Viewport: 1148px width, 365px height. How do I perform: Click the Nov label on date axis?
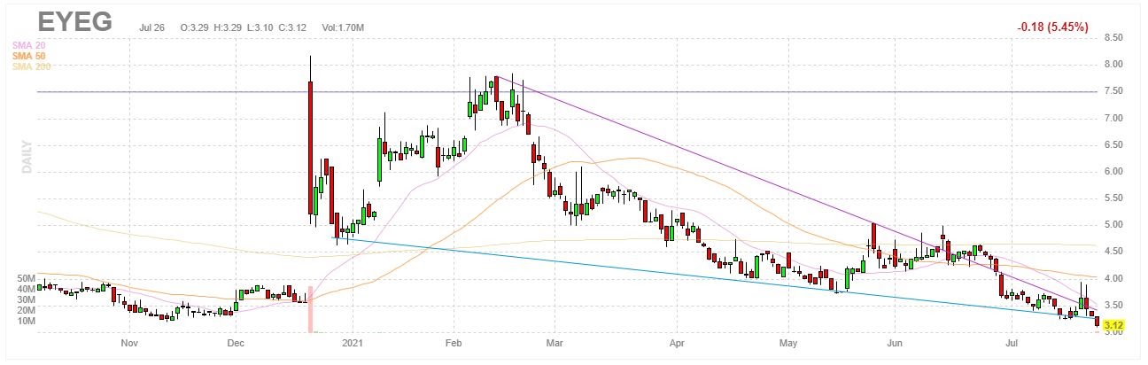[x=129, y=342]
